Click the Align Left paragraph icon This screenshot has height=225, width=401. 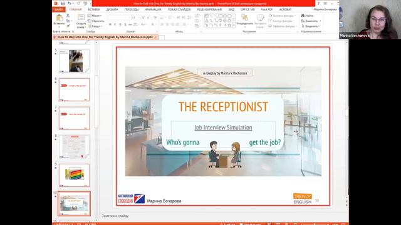click(162, 24)
